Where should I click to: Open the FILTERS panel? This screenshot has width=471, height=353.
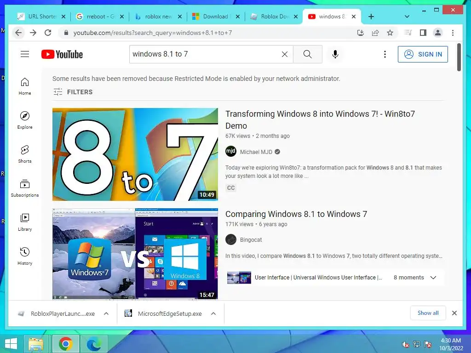73,92
